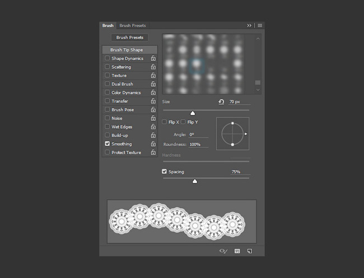The image size is (364, 278).
Task: Restore brush to original size icon
Action: pyautogui.click(x=221, y=102)
